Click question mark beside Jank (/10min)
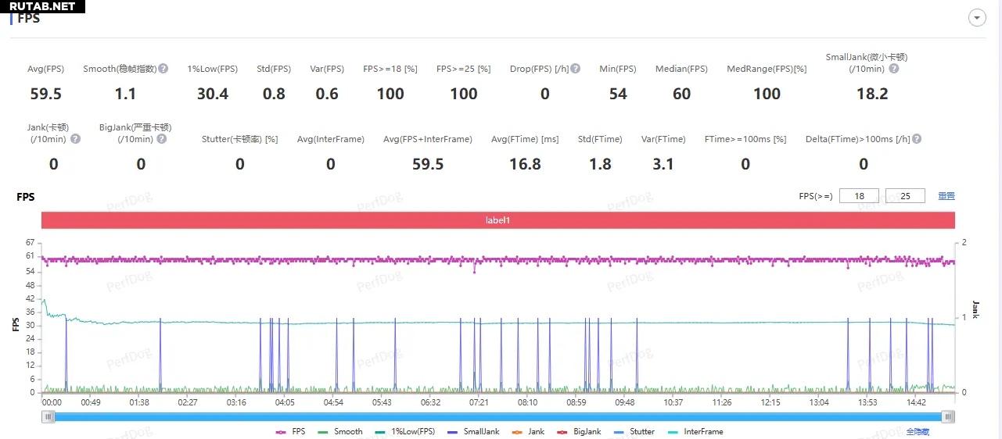The image size is (1002, 439). (x=75, y=139)
